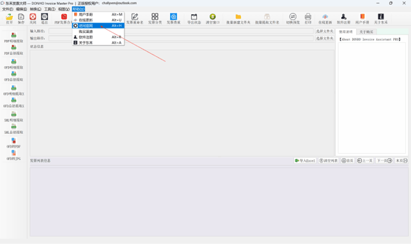411x244 pixels.
Task: Choose 用户手册 from the help dropdown menu
Action: pos(98,15)
